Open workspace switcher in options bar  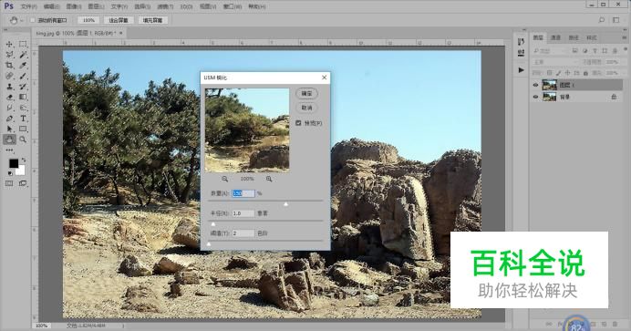click(616, 20)
